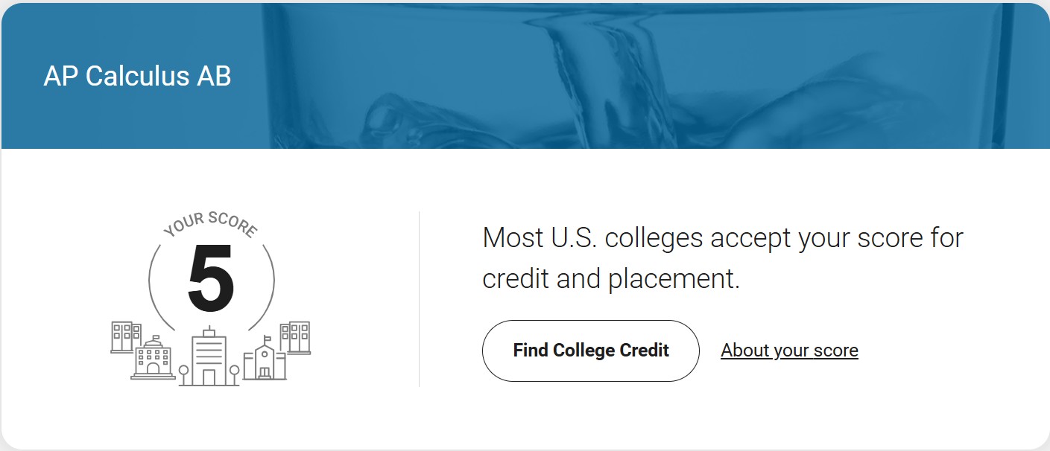Select the schoolhouse icon with flag
The image size is (1050, 451).
coord(265,360)
